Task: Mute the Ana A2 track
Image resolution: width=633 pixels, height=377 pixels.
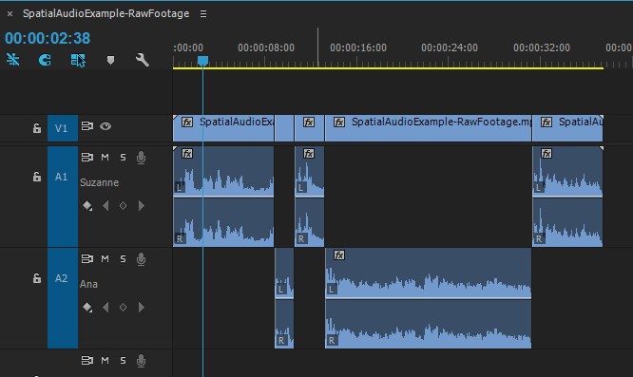Action: coord(105,259)
